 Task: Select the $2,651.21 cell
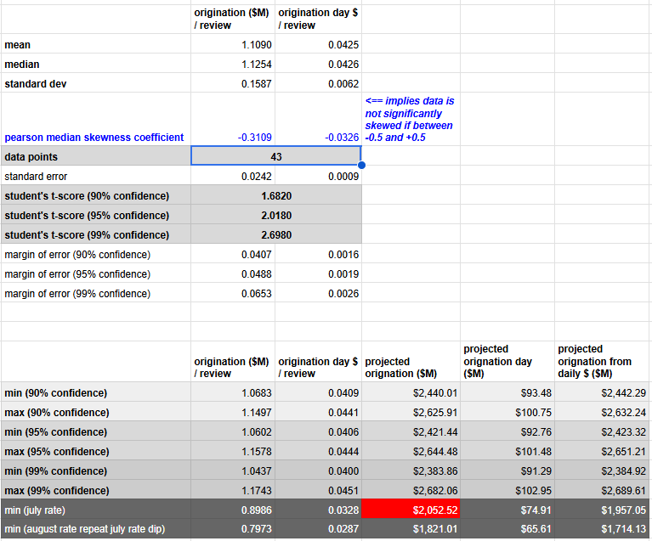point(624,451)
